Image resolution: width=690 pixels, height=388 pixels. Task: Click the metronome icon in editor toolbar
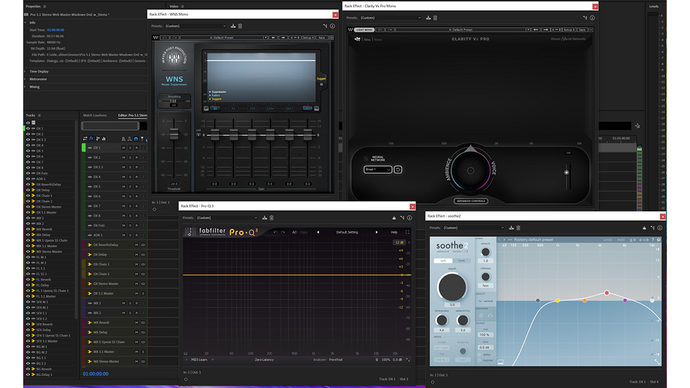click(123, 139)
